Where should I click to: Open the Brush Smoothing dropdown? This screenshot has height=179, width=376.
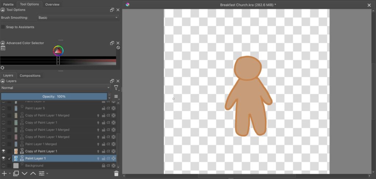tap(79, 18)
